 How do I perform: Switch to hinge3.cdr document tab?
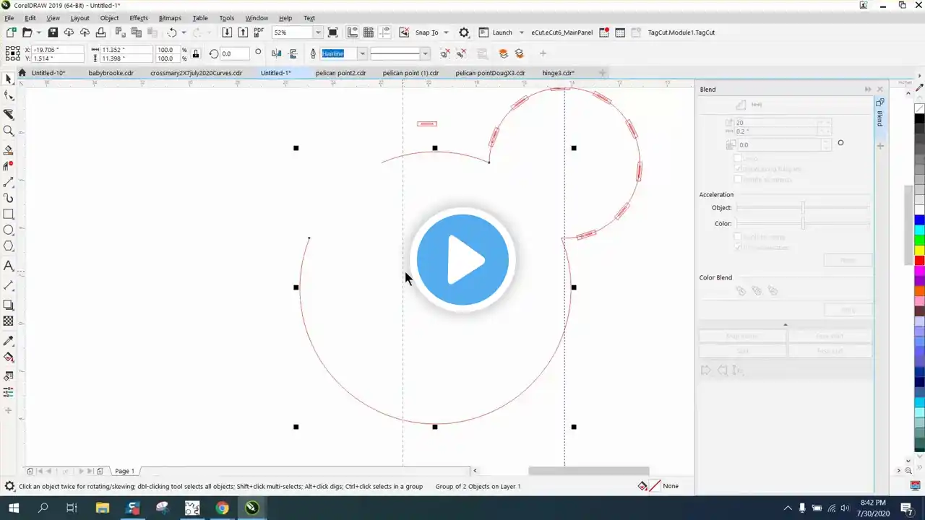[558, 73]
